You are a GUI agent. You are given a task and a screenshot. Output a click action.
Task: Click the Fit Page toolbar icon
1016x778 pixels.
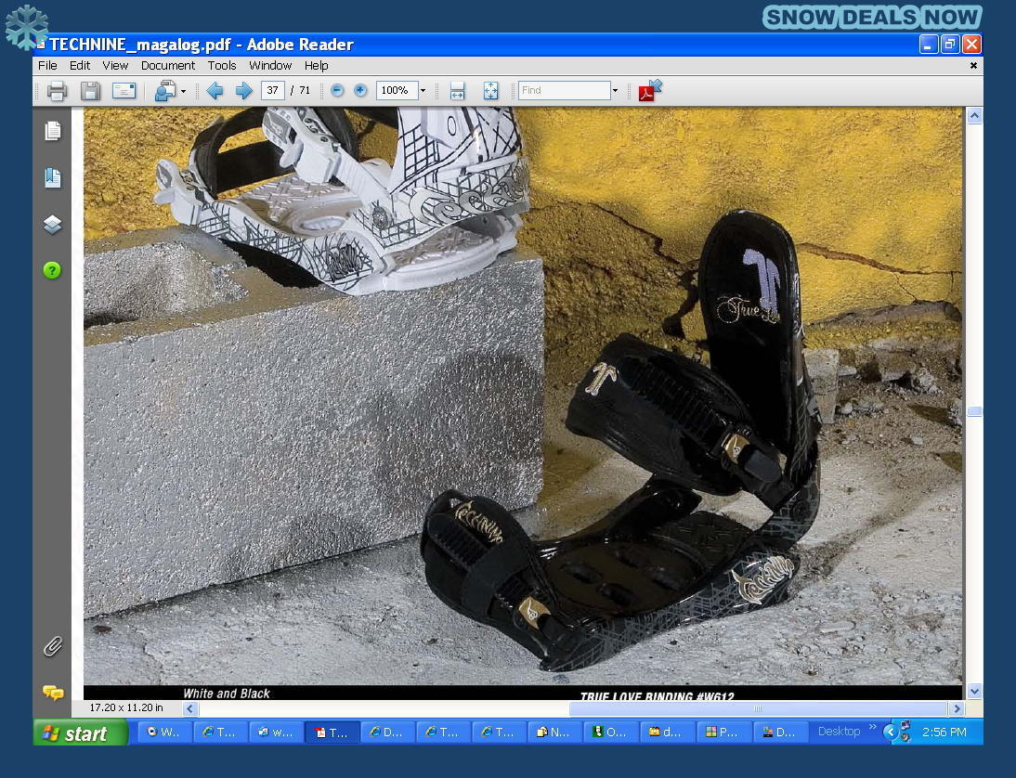click(x=491, y=91)
